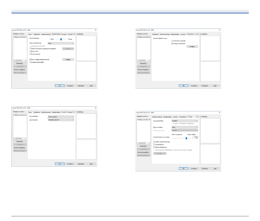Click Instelling button under Ultrasoon detecteren
The image size is (260, 221).
(x=192, y=47)
